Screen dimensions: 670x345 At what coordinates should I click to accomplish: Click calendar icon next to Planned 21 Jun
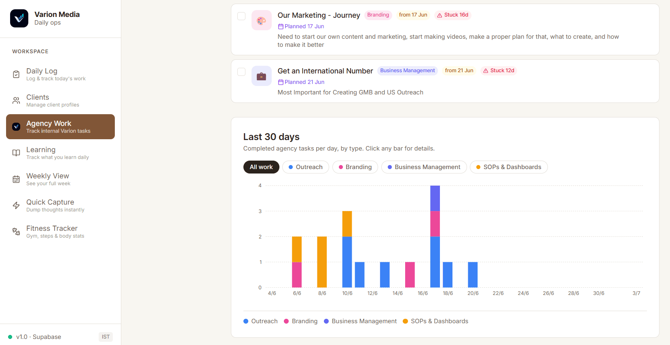point(281,82)
